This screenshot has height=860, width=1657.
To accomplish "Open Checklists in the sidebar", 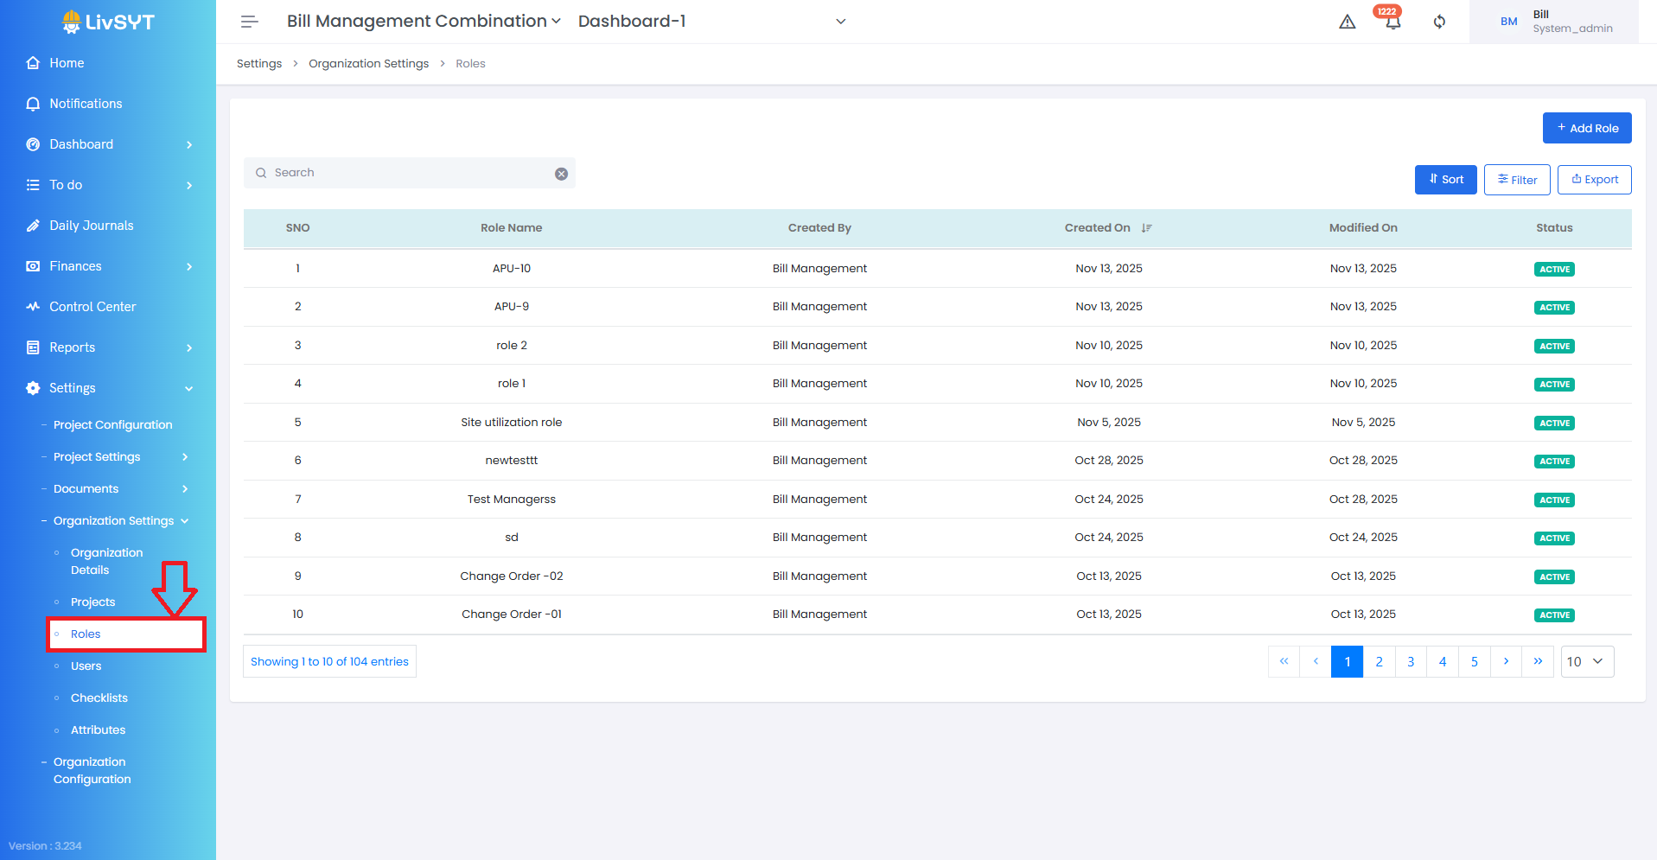I will point(99,698).
